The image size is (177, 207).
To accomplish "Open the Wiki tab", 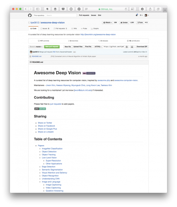I will tap(74, 29).
